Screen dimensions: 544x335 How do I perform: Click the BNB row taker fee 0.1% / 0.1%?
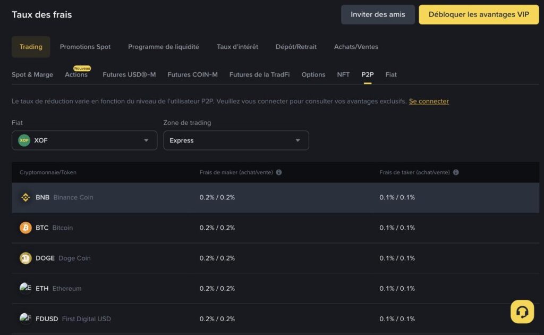397,197
